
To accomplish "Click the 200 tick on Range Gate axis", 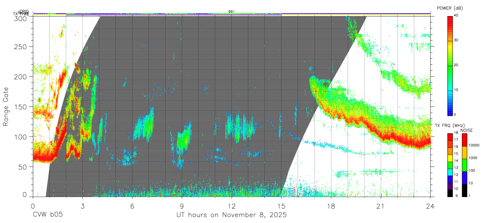I will point(21,76).
